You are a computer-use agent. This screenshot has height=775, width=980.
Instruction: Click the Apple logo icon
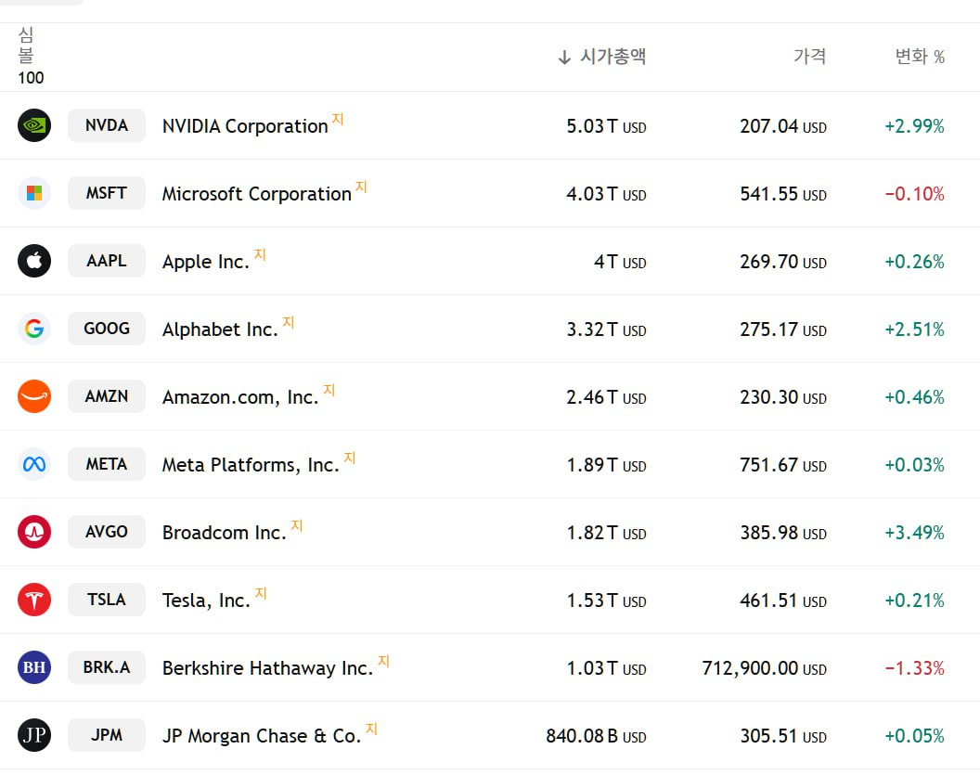coord(34,261)
